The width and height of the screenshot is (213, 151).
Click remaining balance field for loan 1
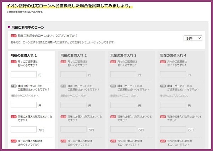click(x=24, y=129)
